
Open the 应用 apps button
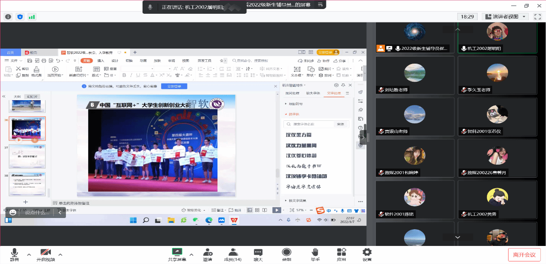pos(341,255)
